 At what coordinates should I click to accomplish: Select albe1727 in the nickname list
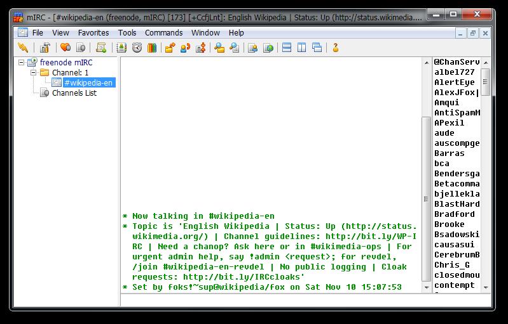(x=454, y=72)
